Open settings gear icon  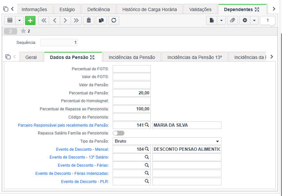(x=245, y=21)
